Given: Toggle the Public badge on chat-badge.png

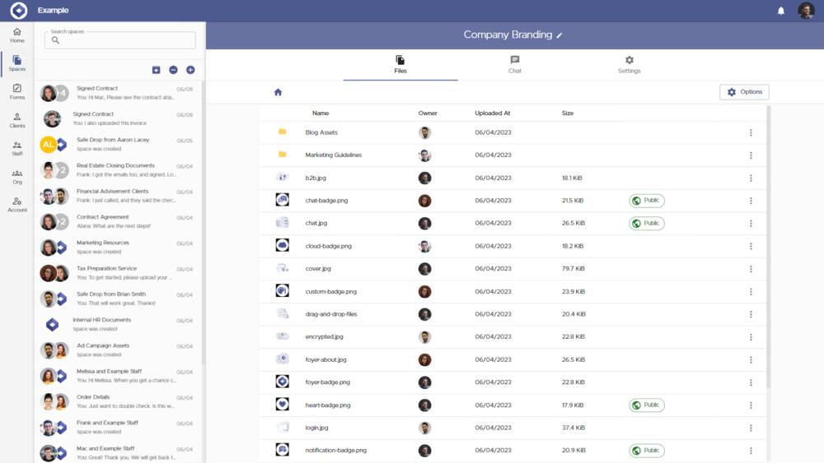Looking at the screenshot, I should point(647,201).
